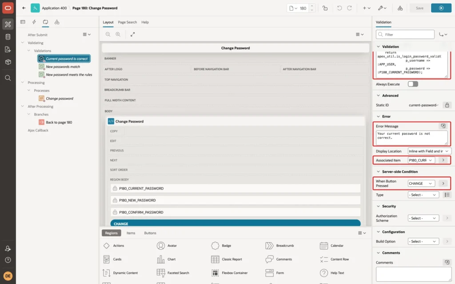This screenshot has height=284, width=455.
Task: Click the property Filter field
Action: point(405,35)
